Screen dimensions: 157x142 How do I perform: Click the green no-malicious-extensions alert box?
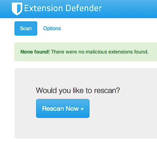tap(86, 52)
